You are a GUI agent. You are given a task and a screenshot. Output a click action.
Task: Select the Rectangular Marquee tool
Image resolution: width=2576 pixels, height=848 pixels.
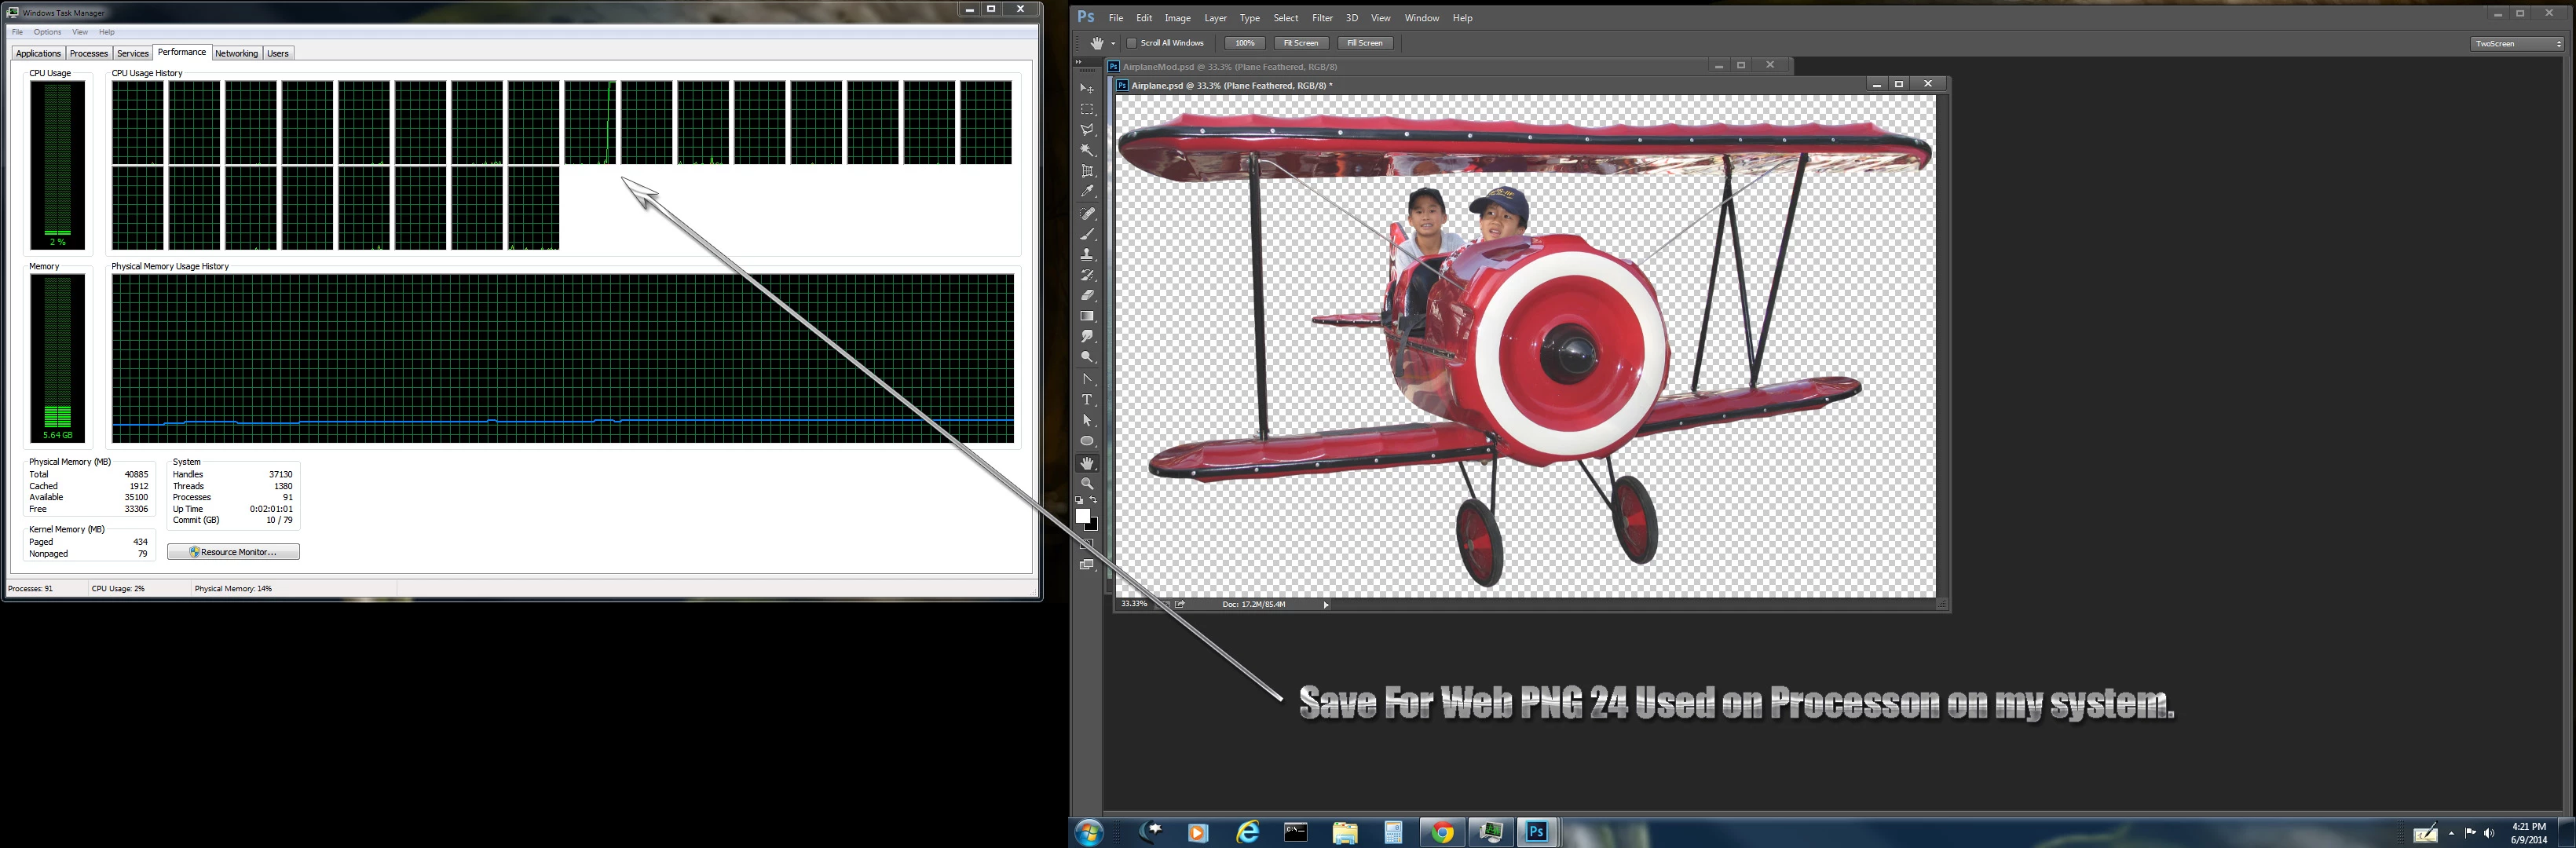pos(1087,109)
